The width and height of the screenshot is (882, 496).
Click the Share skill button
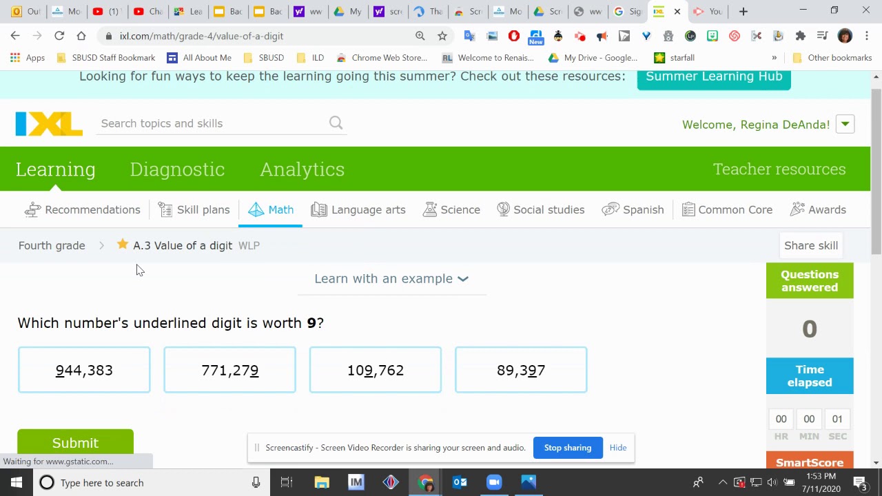[x=811, y=245]
